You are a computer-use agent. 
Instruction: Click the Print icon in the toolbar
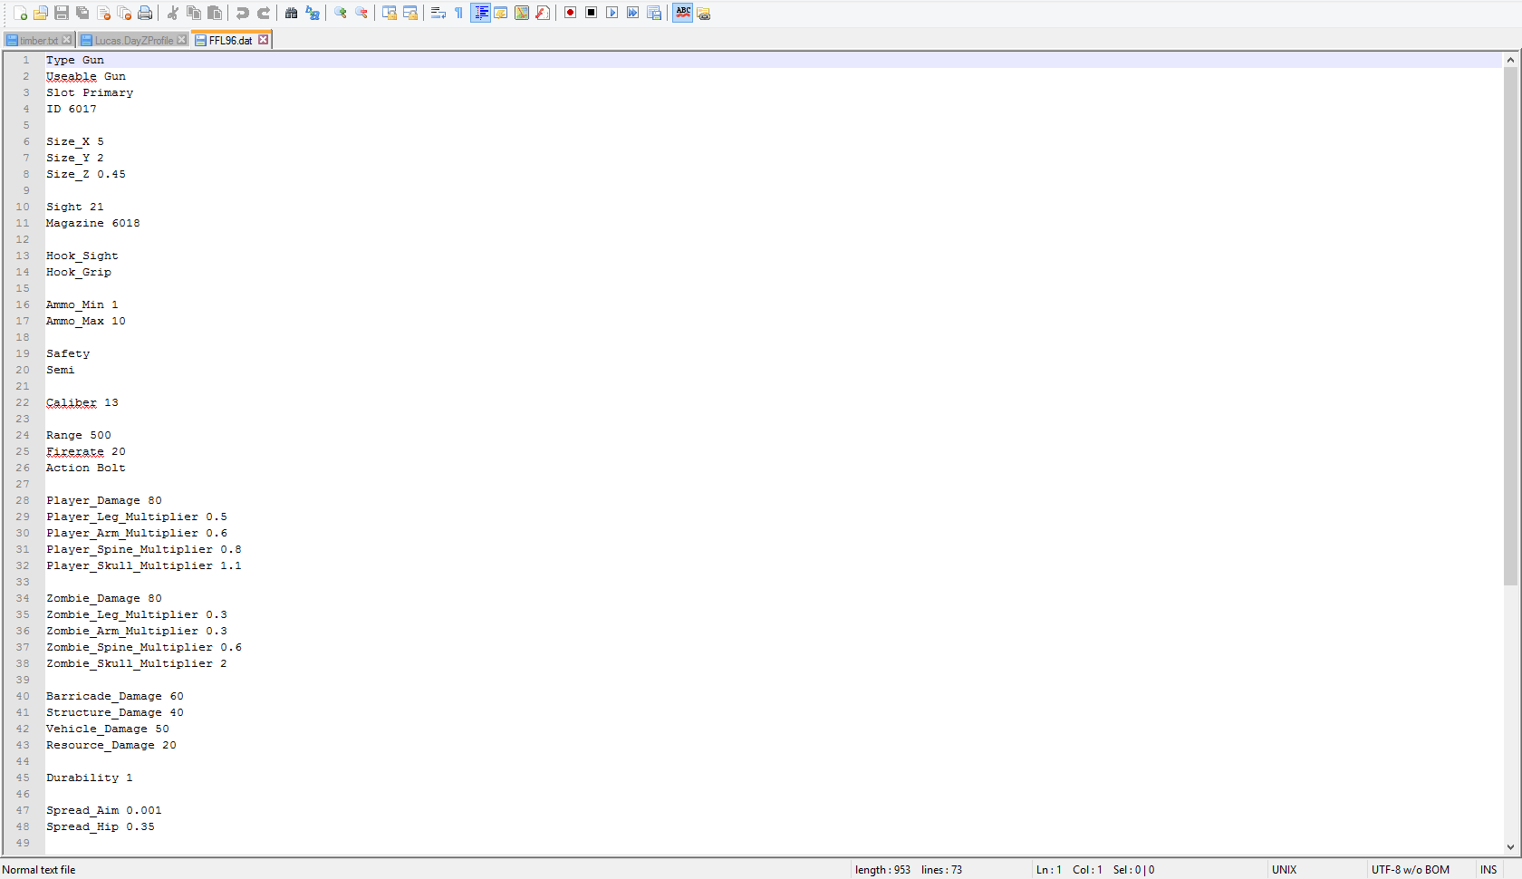pyautogui.click(x=145, y=13)
